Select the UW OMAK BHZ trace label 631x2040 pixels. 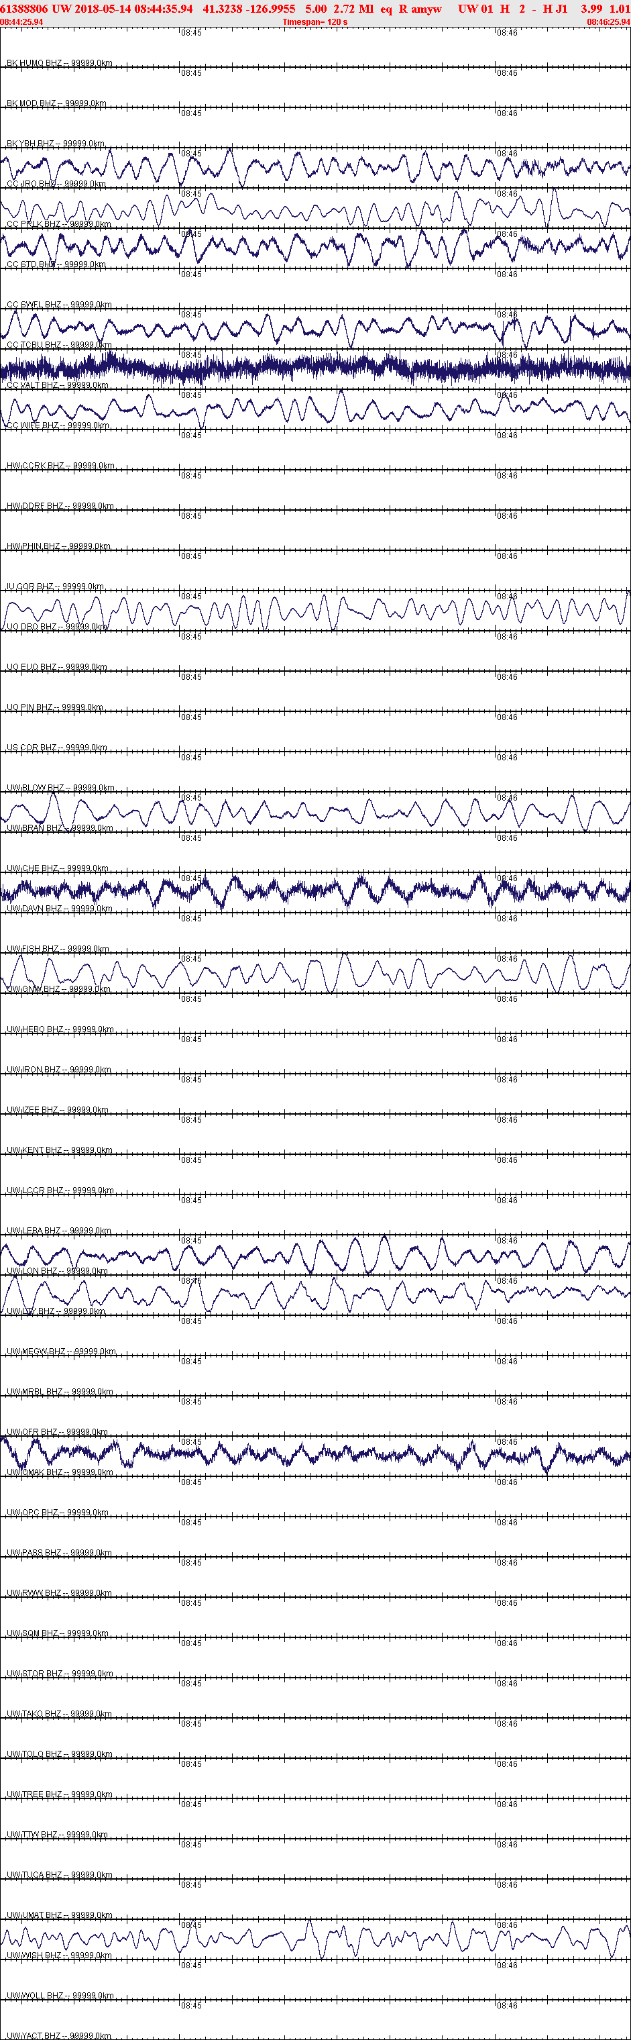pyautogui.click(x=60, y=1472)
